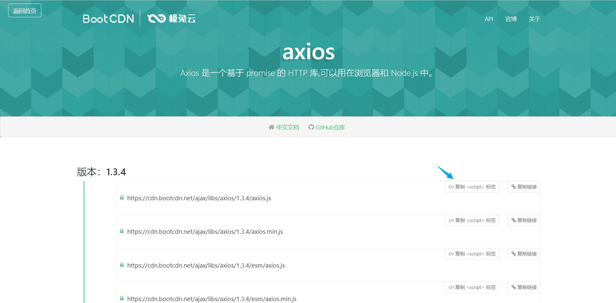Click the lock icon beside axios.min.js URL

pos(122,231)
